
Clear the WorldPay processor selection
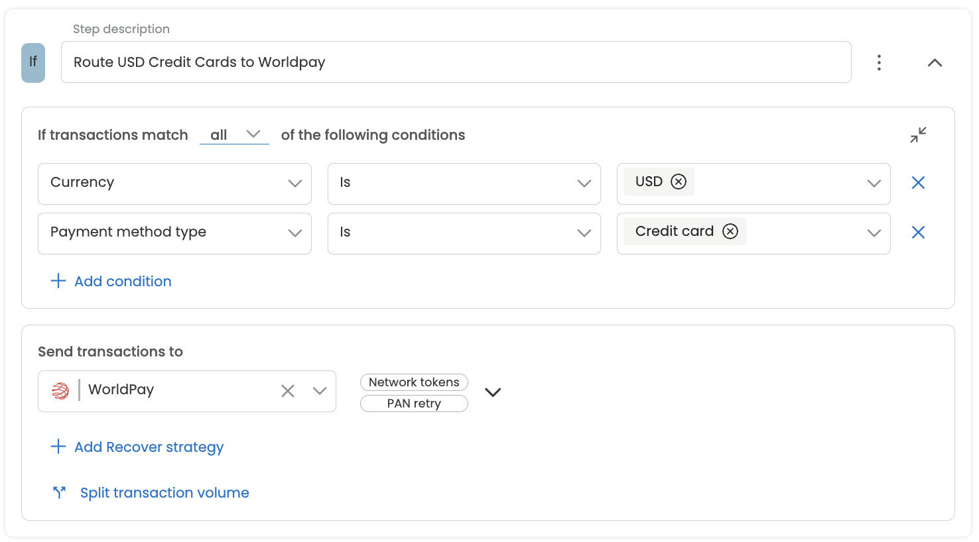(x=287, y=391)
